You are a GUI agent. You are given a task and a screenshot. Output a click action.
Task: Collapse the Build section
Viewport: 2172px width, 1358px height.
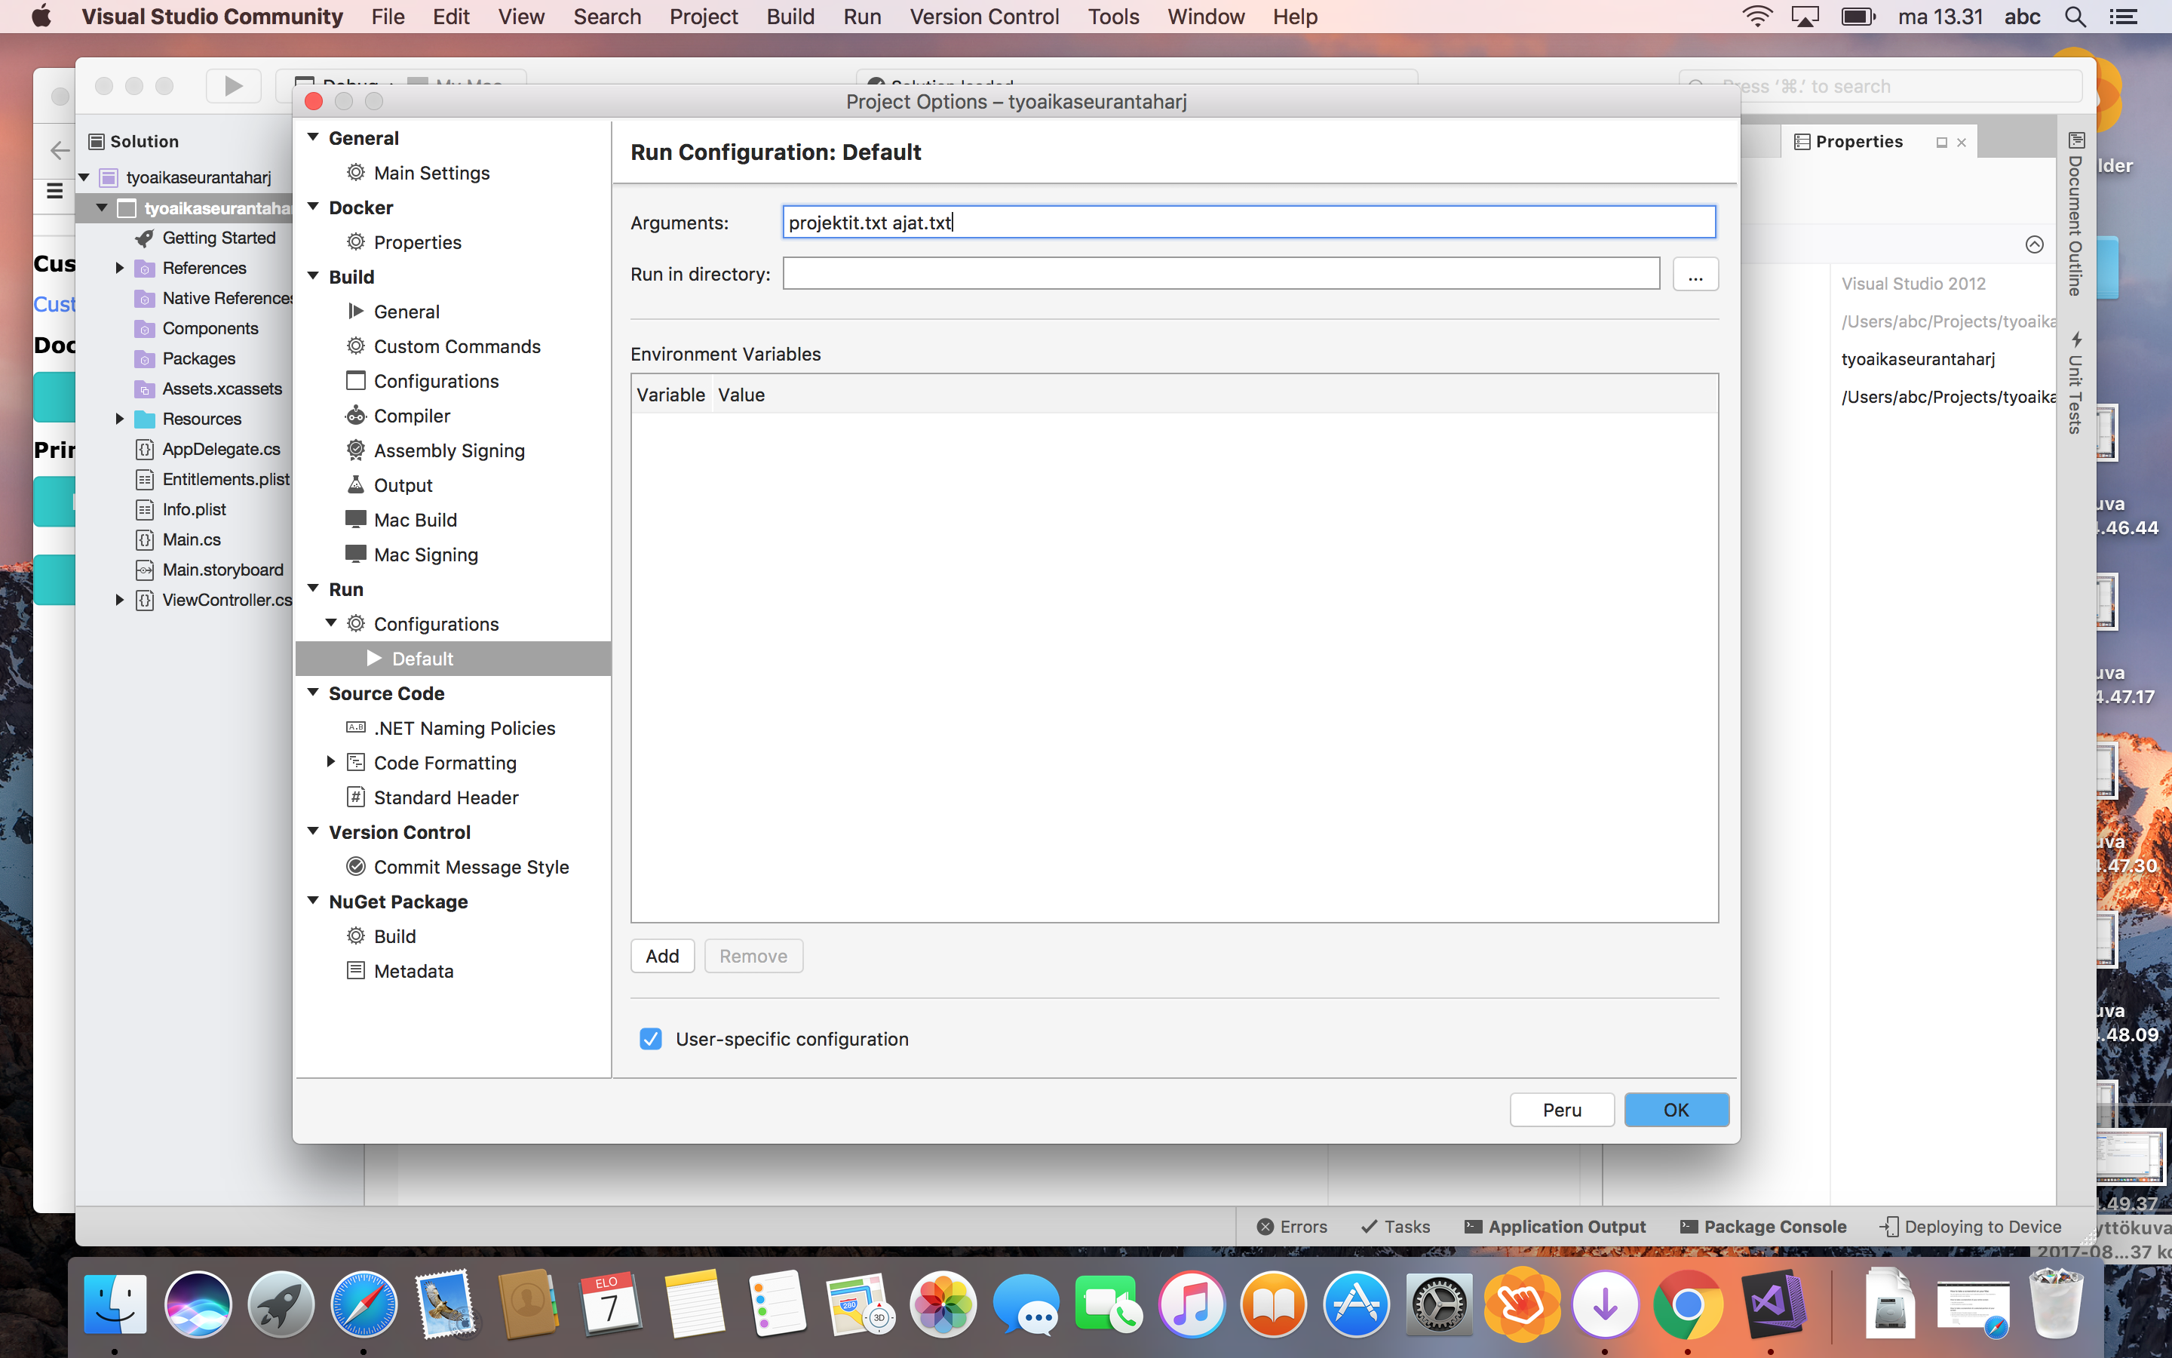point(313,275)
